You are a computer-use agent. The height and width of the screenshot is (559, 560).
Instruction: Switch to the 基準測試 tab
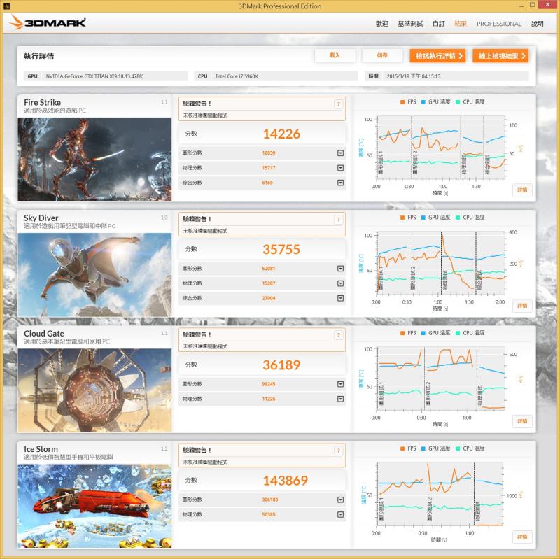pyautogui.click(x=410, y=24)
